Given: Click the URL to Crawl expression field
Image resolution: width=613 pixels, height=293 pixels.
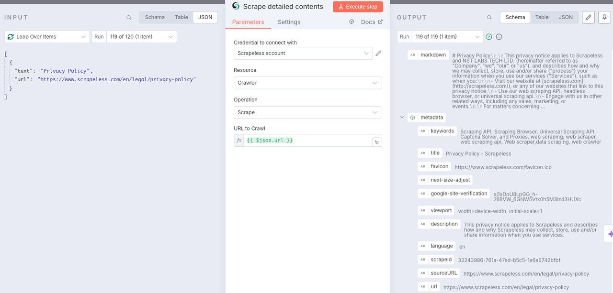Looking at the screenshot, I should click(307, 140).
